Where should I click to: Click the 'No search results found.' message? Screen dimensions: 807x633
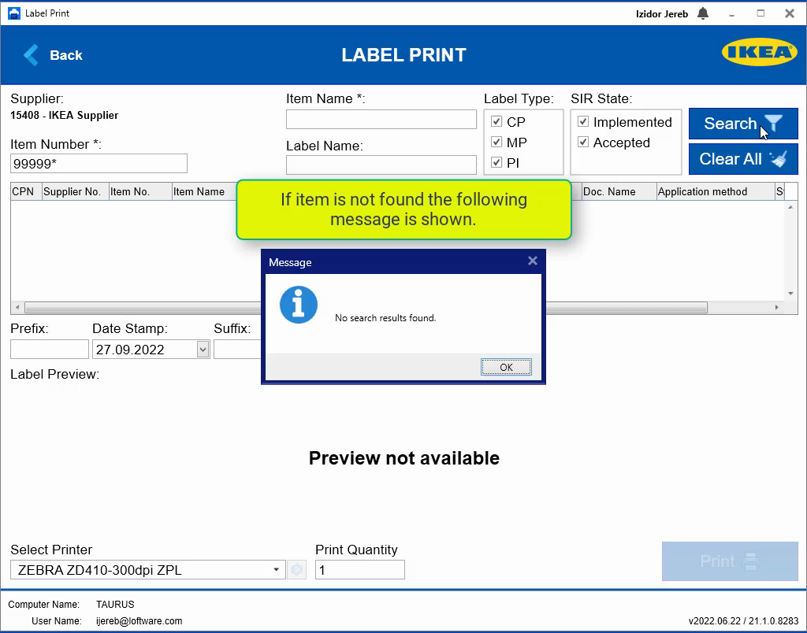pos(385,318)
